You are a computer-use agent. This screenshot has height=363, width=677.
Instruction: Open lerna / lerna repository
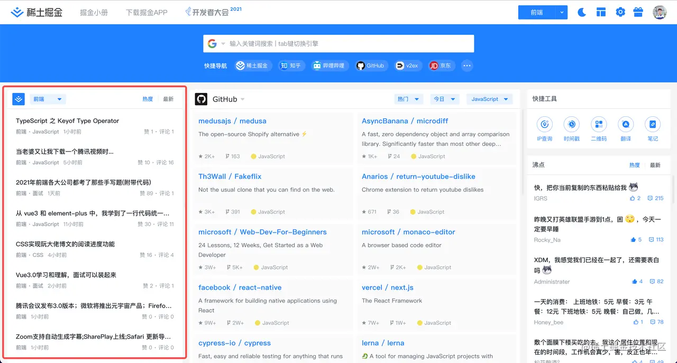pyautogui.click(x=383, y=343)
